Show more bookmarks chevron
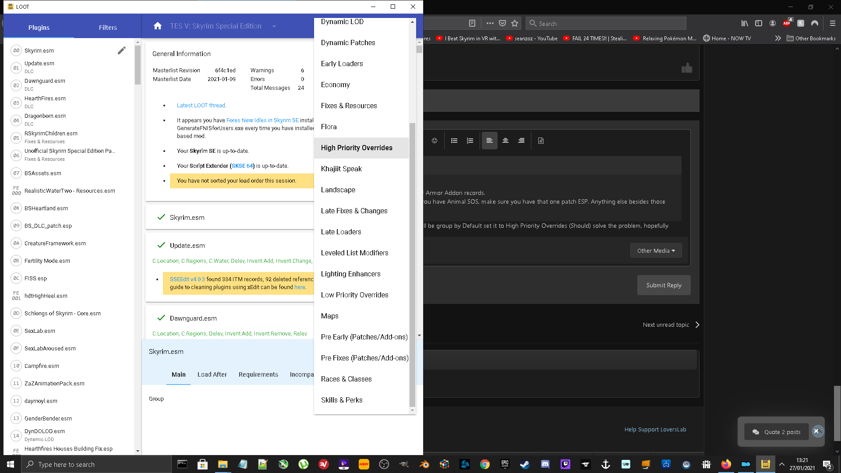 (778, 39)
